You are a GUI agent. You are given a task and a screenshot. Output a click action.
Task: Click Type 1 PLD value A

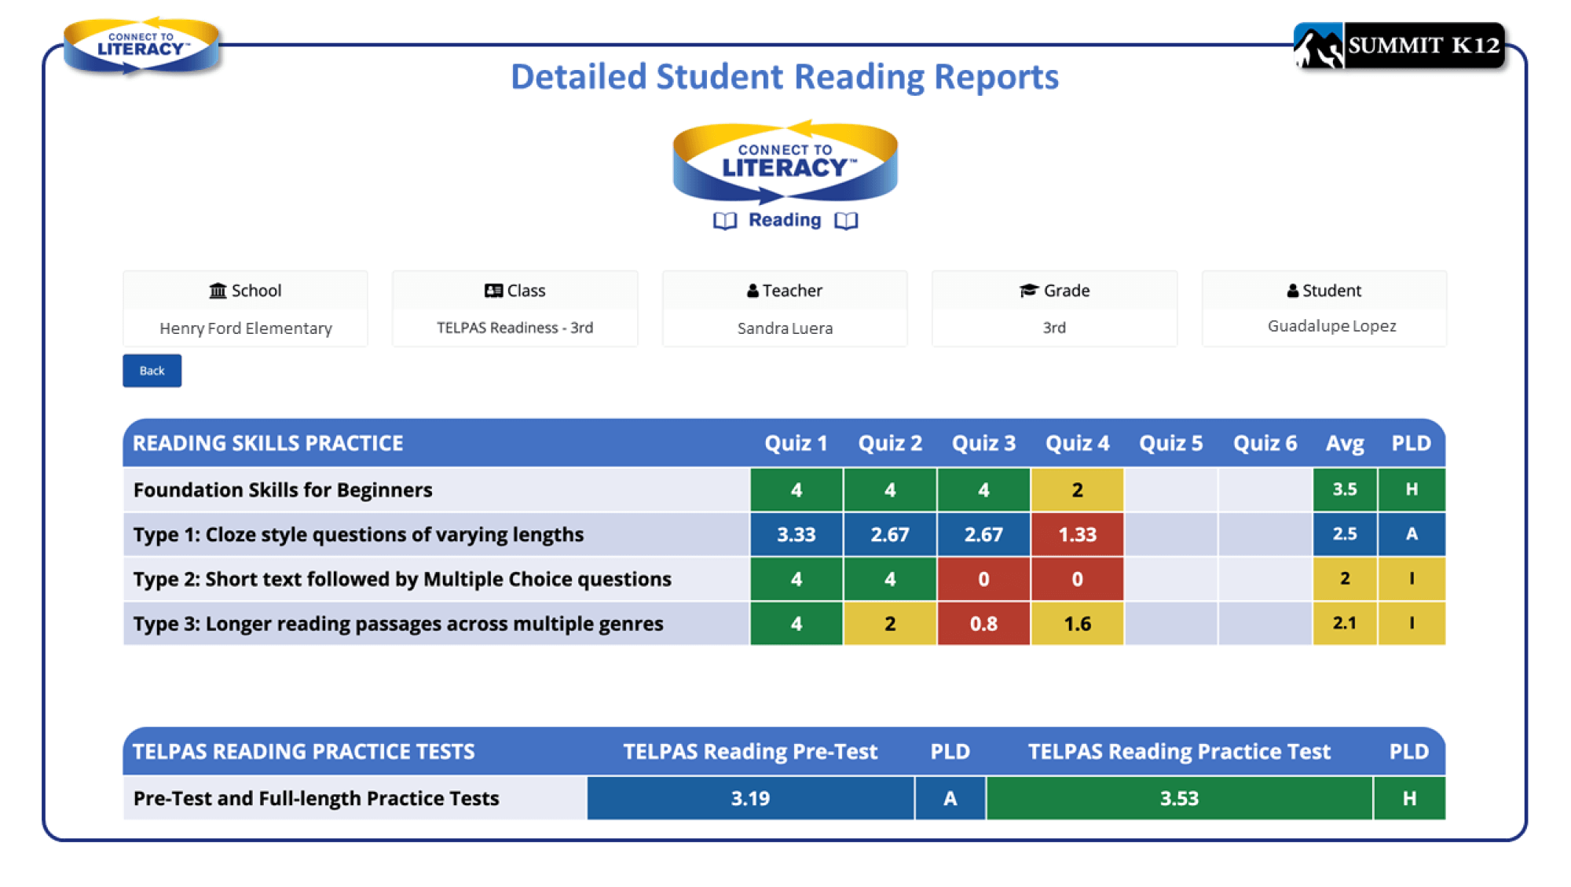tap(1412, 534)
